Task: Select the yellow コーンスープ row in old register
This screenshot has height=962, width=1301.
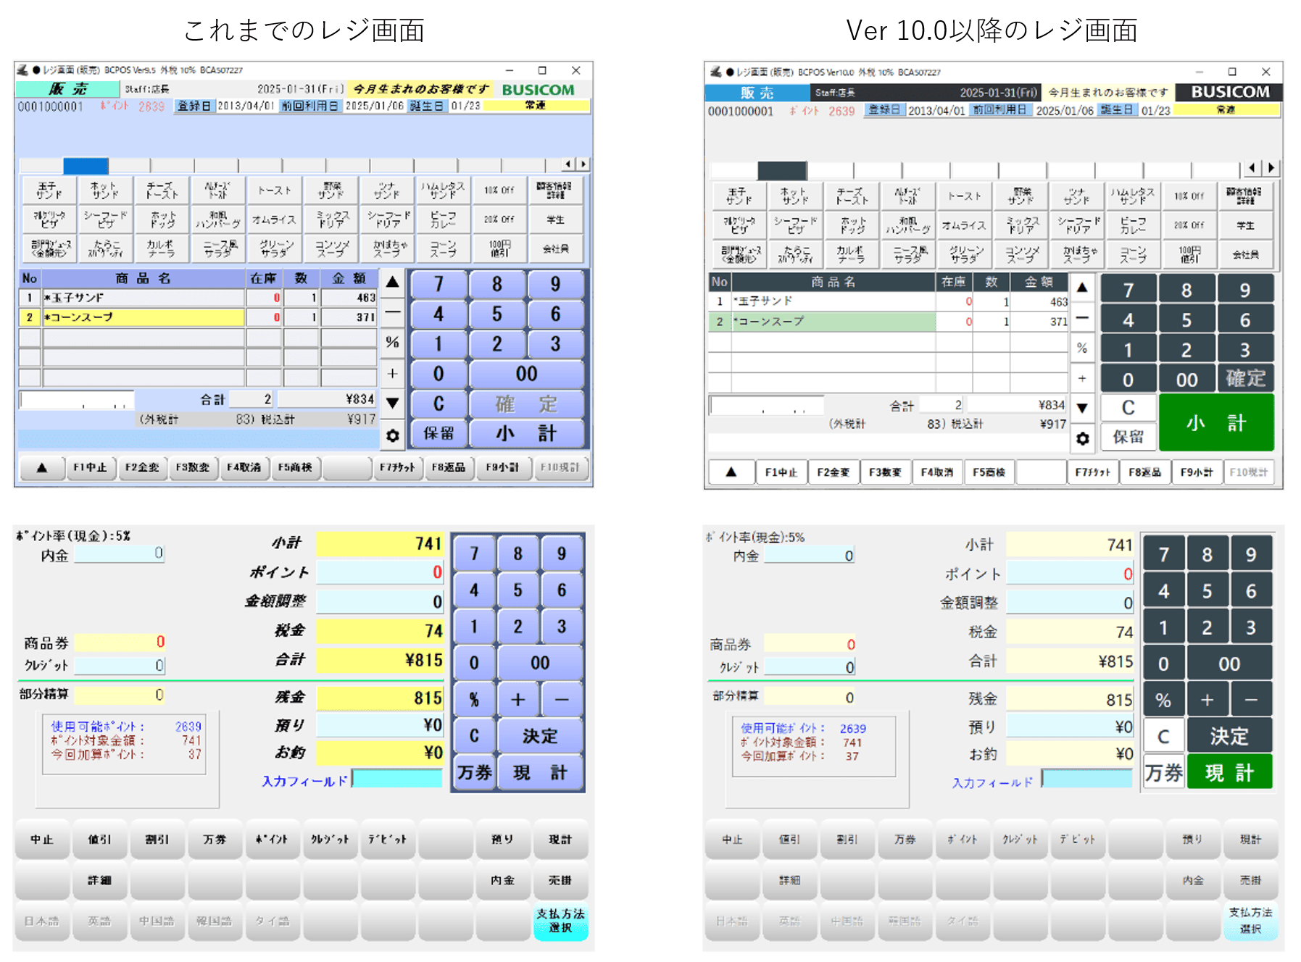Action: 143,317
